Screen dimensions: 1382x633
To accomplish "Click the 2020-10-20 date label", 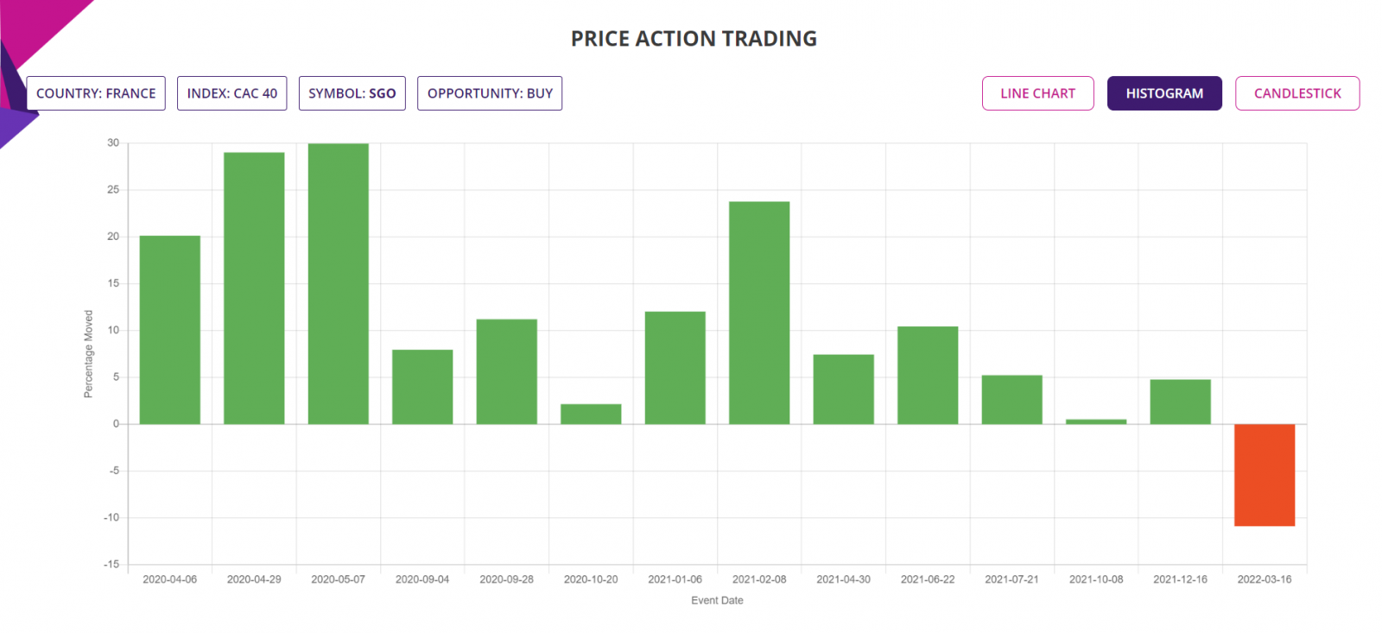I will point(591,579).
